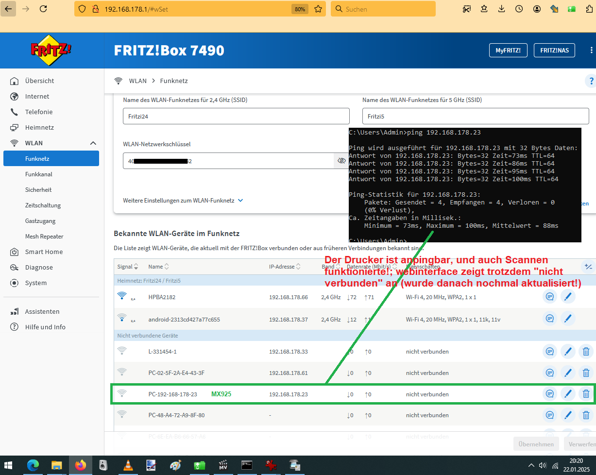
Task: Edit the 2,4 GHz SSID field Fritzi24
Action: pyautogui.click(x=236, y=116)
